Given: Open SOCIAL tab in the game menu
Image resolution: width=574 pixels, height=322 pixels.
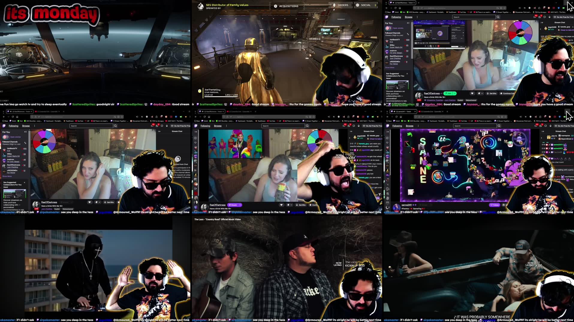Looking at the screenshot, I should tap(366, 5).
